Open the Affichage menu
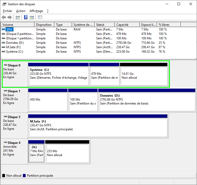197x185 pixels. (x=36, y=11)
